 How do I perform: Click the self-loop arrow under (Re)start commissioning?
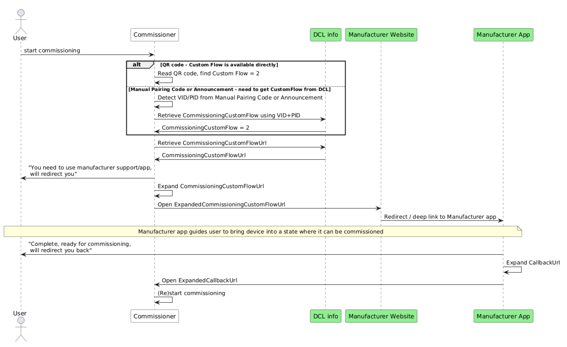pyautogui.click(x=164, y=300)
